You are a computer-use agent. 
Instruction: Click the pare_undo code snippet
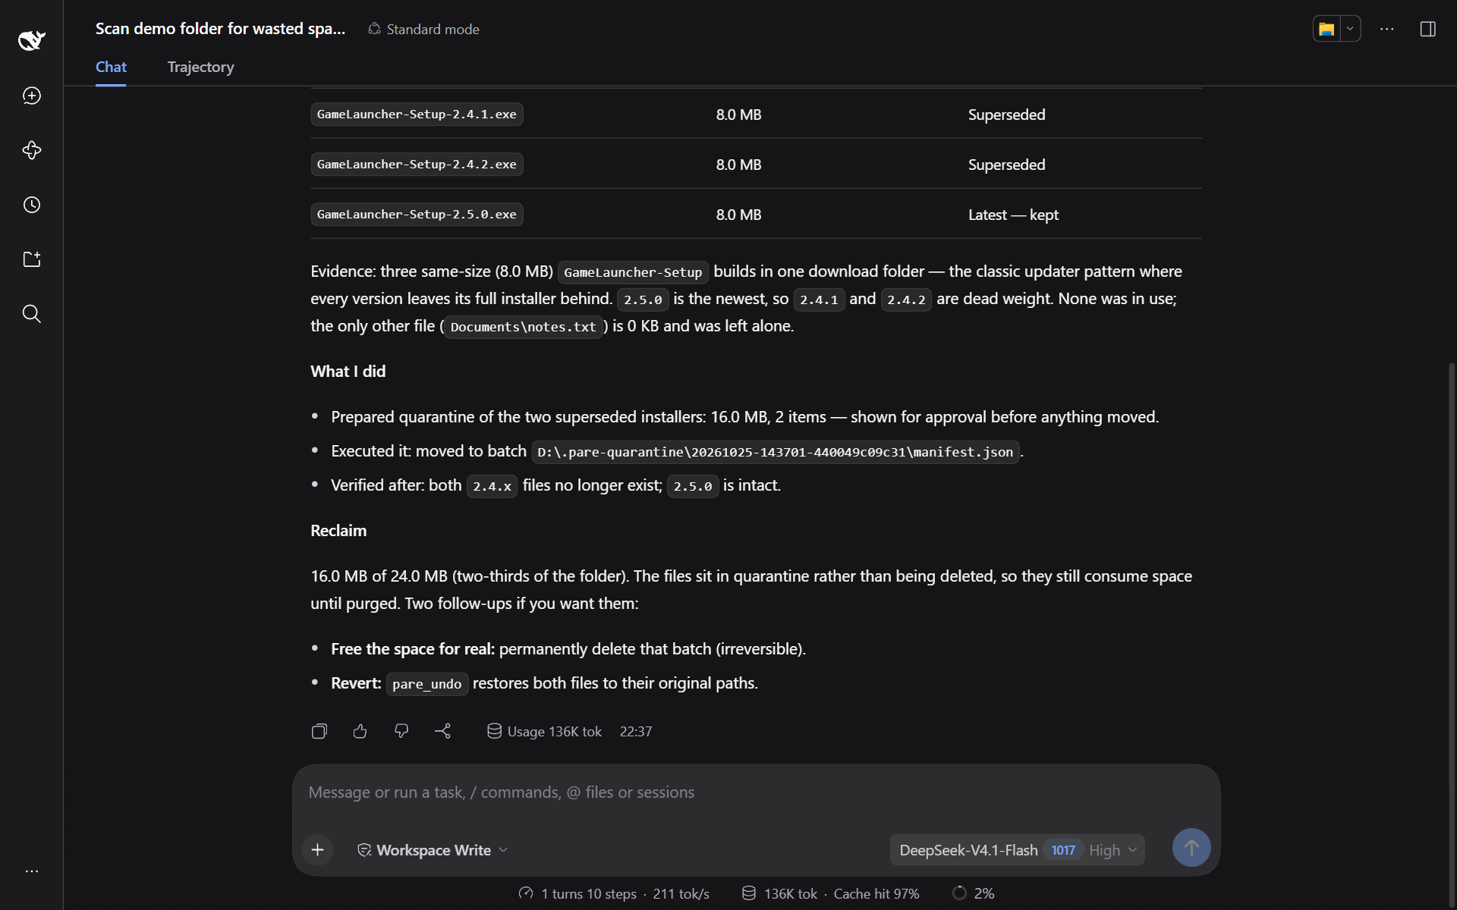426,684
